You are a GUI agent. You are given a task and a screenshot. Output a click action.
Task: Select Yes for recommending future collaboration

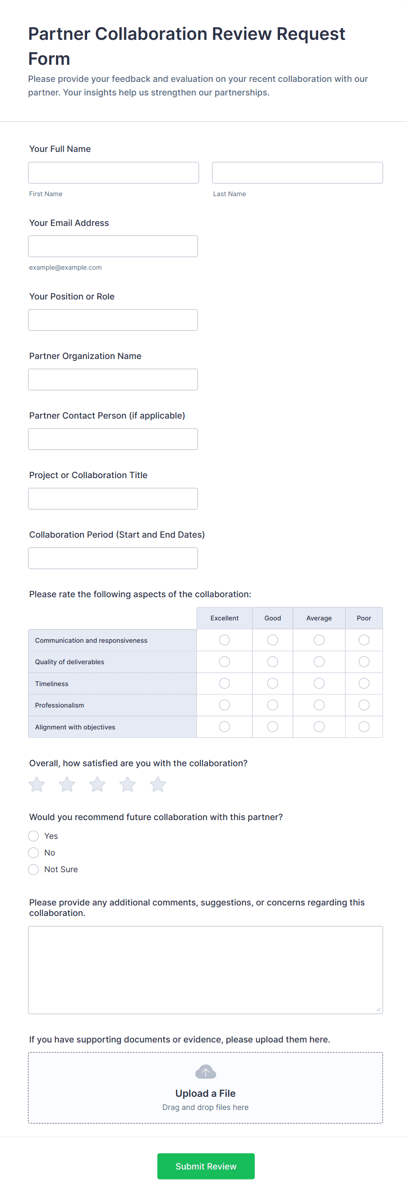coord(34,836)
